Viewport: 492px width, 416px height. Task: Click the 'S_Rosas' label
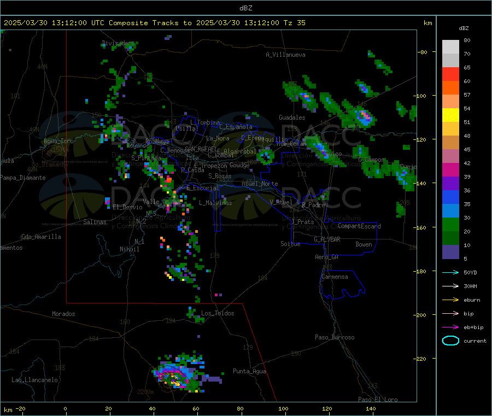click(220, 176)
